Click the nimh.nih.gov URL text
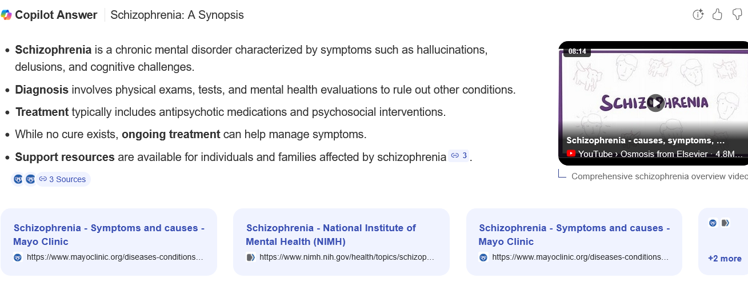Viewport: 748px width, 290px height. pos(347,257)
